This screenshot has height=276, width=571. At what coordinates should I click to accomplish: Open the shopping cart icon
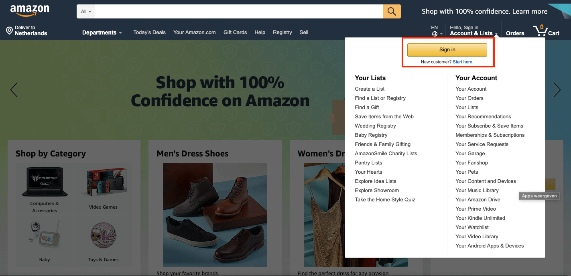540,31
